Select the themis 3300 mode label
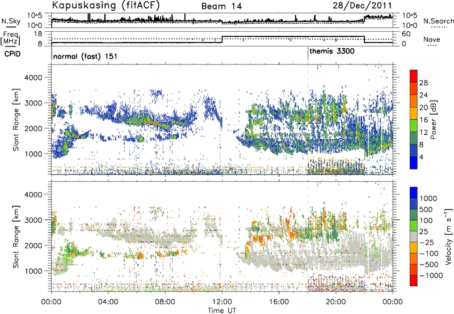Screen dimensions: 454x314 coord(332,52)
